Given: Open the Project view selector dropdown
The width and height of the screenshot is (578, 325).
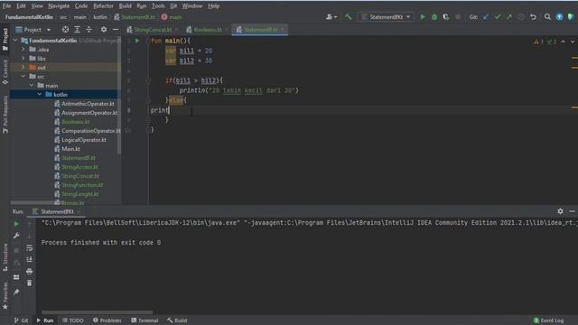Looking at the screenshot, I should point(33,30).
